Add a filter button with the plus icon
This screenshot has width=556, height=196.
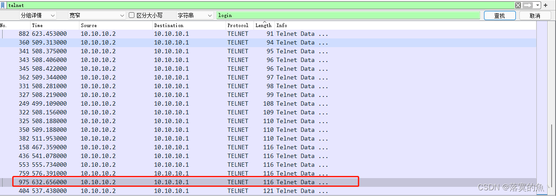pyautogui.click(x=545, y=5)
